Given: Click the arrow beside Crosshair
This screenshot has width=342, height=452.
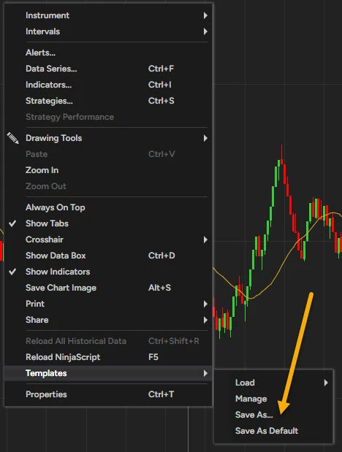Looking at the screenshot, I should [x=205, y=240].
